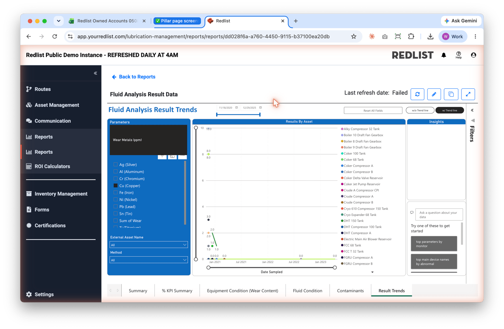Open the Method dropdown

(148, 260)
